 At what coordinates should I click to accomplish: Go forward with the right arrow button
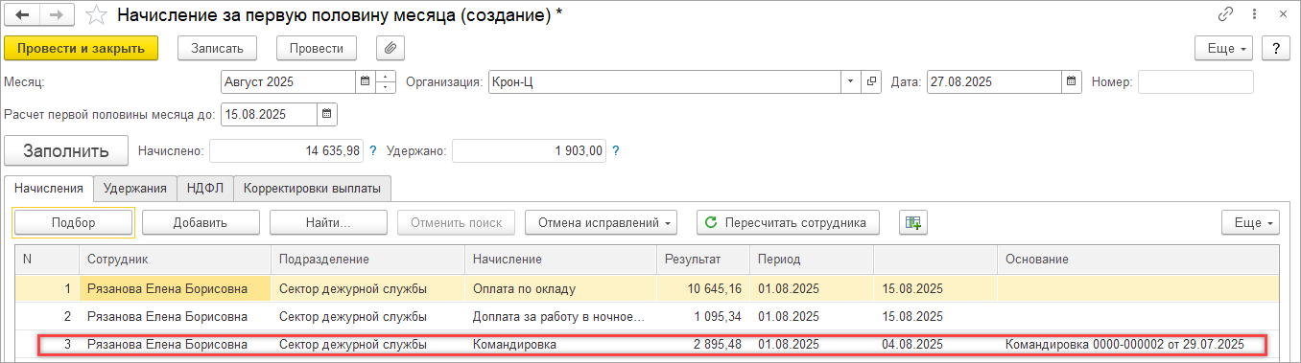pyautogui.click(x=57, y=15)
